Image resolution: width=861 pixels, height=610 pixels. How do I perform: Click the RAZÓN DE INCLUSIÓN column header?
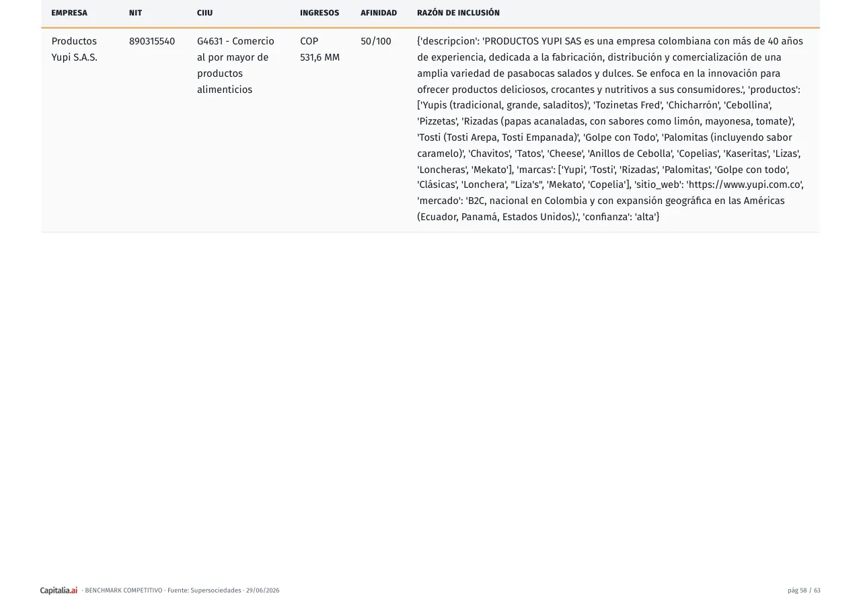click(x=458, y=13)
